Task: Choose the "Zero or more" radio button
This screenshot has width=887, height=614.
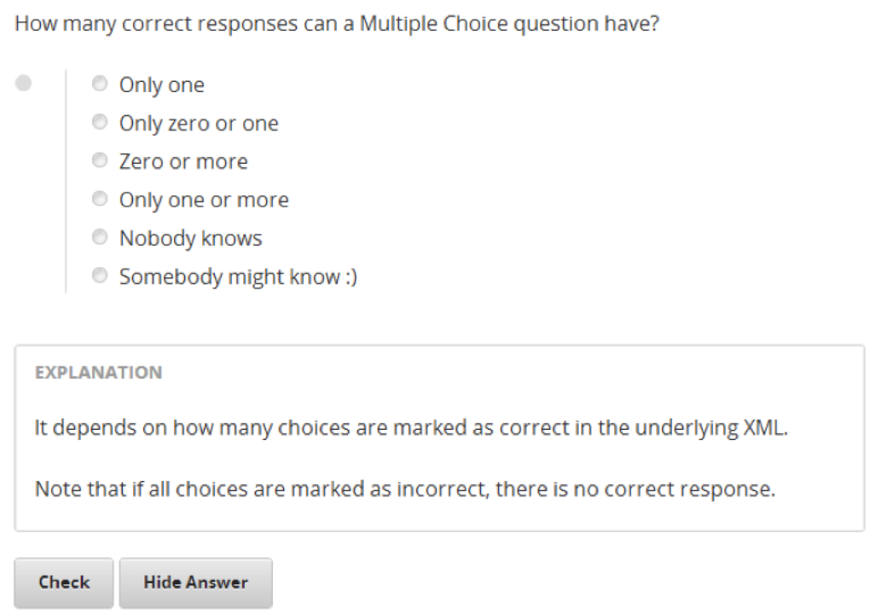Action: 101,161
